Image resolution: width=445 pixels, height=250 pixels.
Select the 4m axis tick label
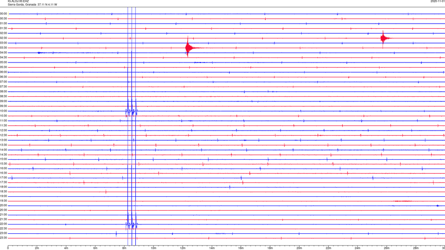66,248
